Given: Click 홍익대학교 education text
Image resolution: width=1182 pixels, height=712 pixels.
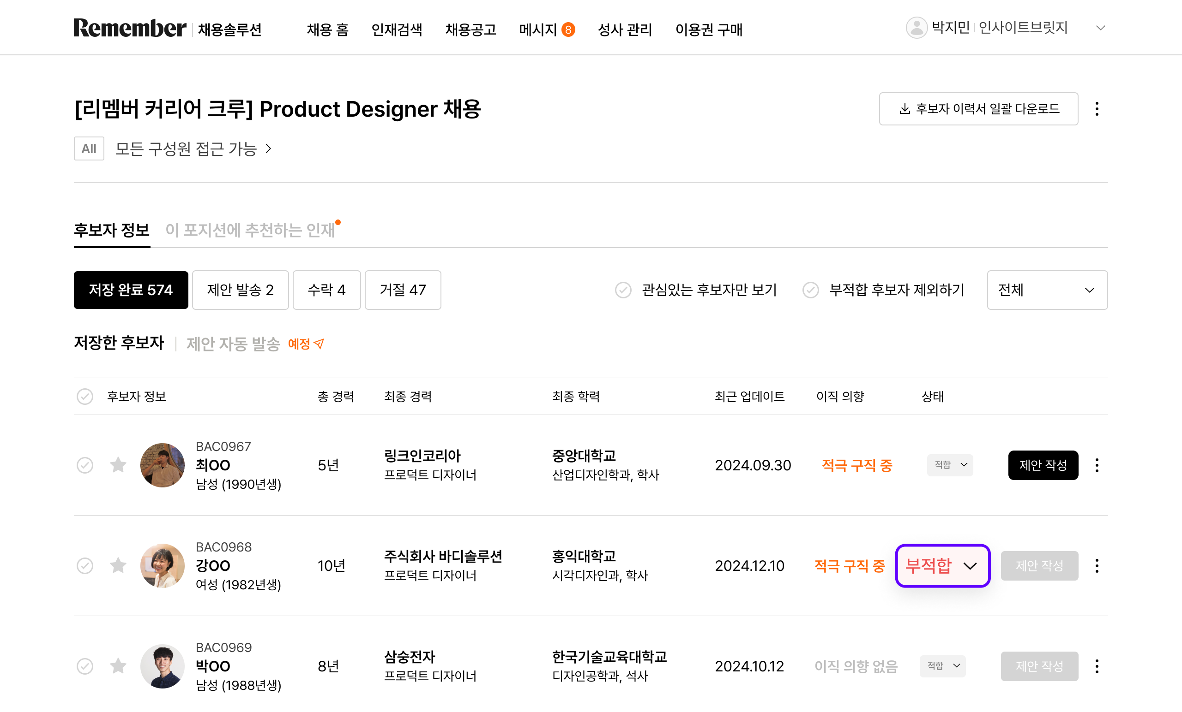Looking at the screenshot, I should 584,556.
